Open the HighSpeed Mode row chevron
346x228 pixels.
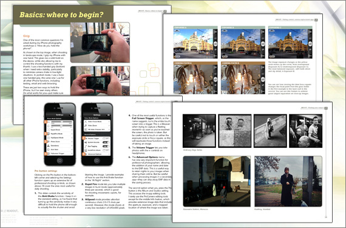click(x=72, y=137)
